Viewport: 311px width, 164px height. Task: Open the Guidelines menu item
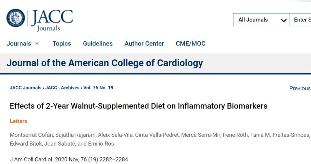pos(98,44)
